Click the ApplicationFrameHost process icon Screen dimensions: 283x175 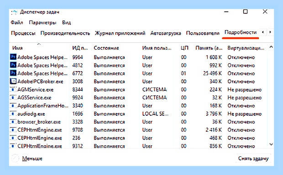point(13,106)
